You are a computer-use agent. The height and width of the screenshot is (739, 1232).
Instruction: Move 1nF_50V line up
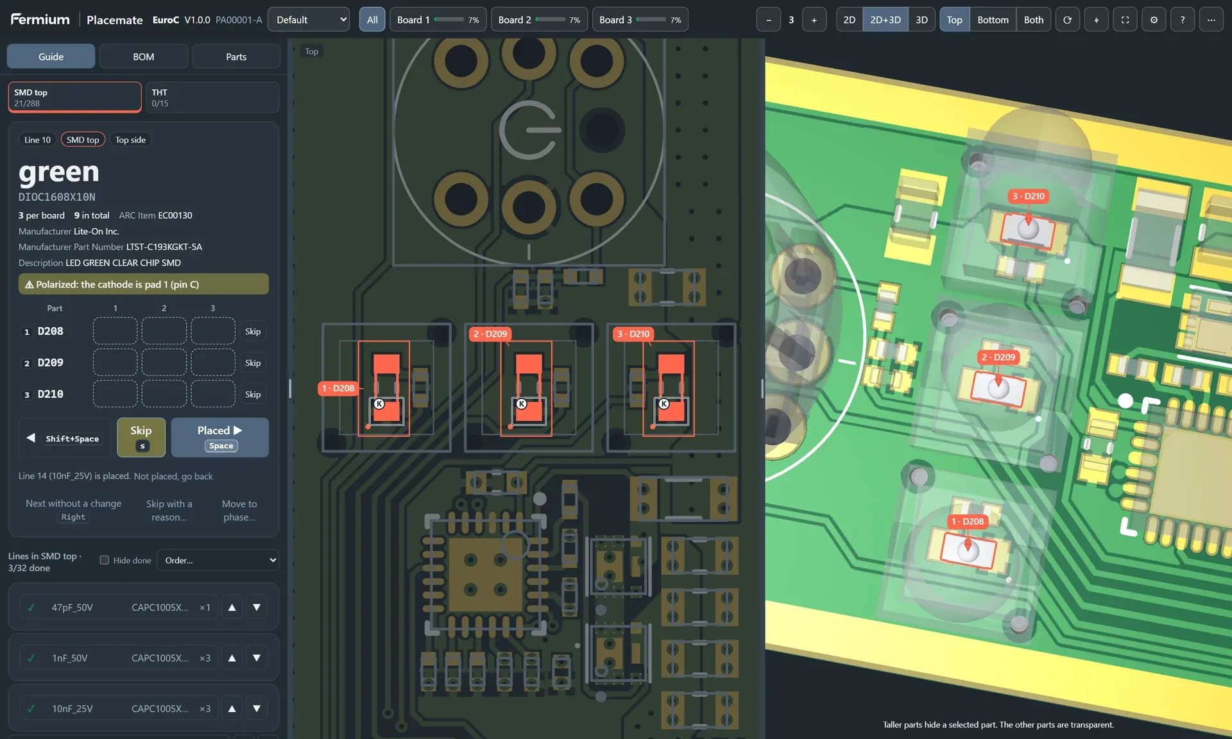click(232, 658)
